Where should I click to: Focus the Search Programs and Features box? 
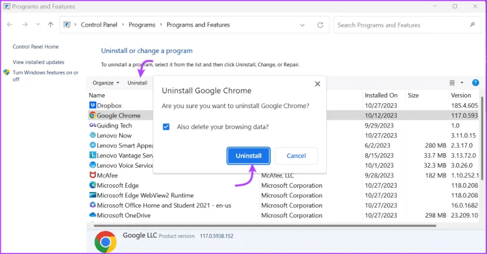coord(407,25)
